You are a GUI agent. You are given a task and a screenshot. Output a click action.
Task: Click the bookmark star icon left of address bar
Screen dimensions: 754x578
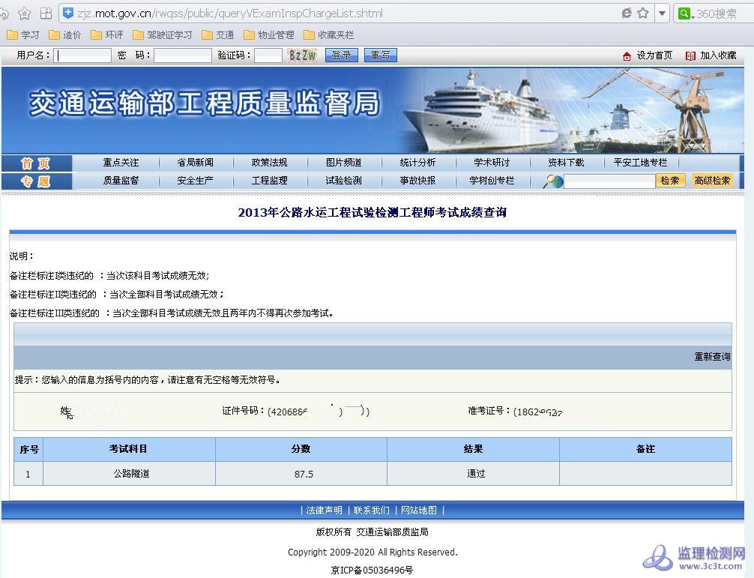coord(25,13)
